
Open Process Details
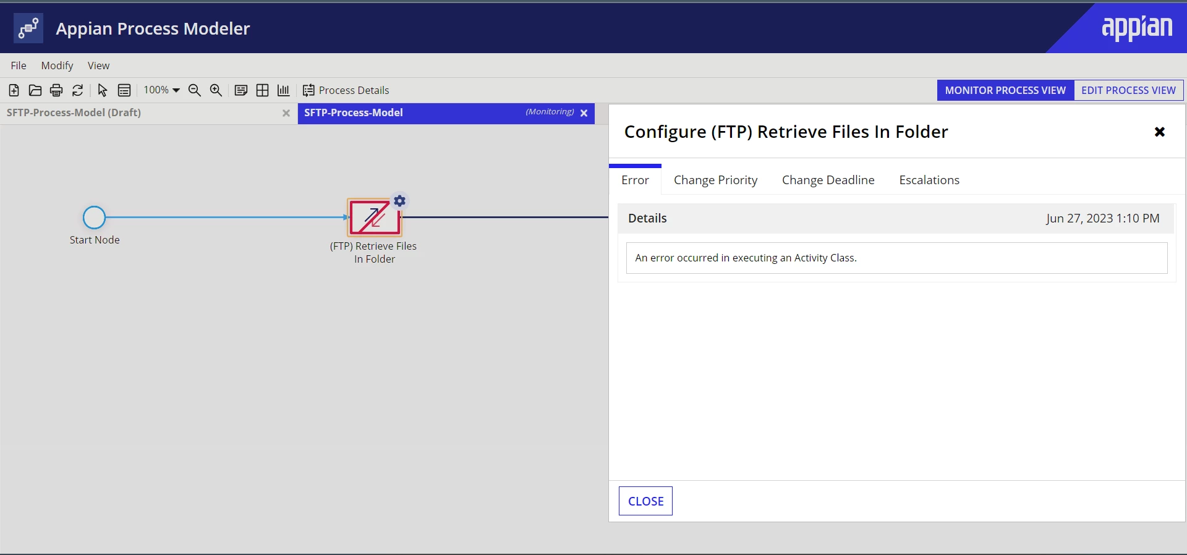(x=346, y=90)
